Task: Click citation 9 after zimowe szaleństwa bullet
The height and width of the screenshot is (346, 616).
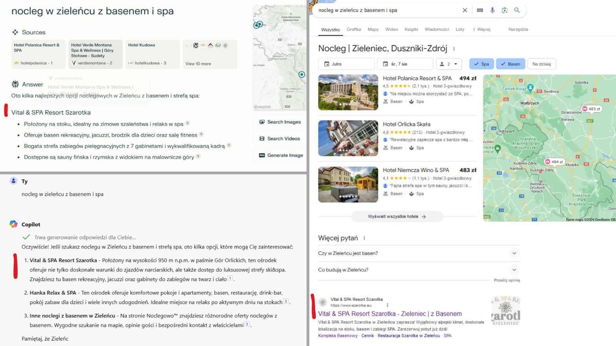Action: (187, 123)
